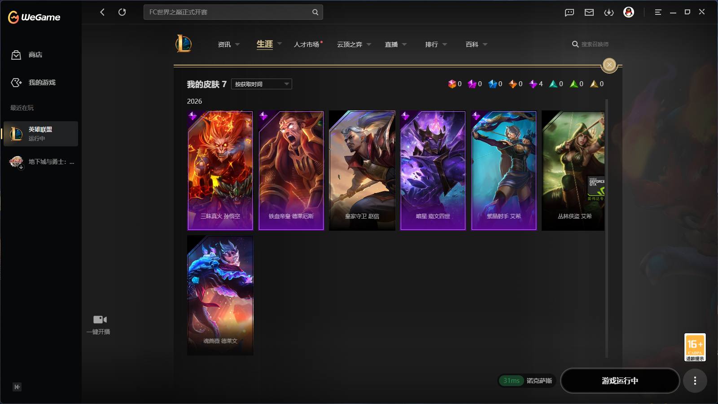Image resolution: width=718 pixels, height=404 pixels.
Task: Click the skins list vertical scrollbar
Action: point(607,229)
